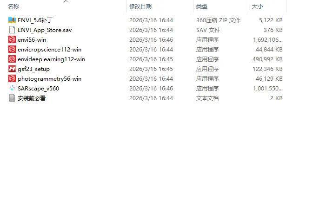Click the envicropscience112-win application icon
Image resolution: width=319 pixels, height=218 pixels.
(12, 49)
